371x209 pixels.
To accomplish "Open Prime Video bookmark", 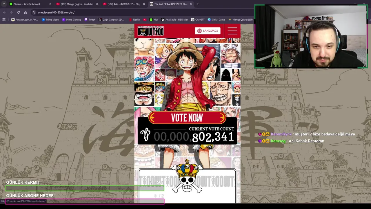I will pyautogui.click(x=50, y=20).
